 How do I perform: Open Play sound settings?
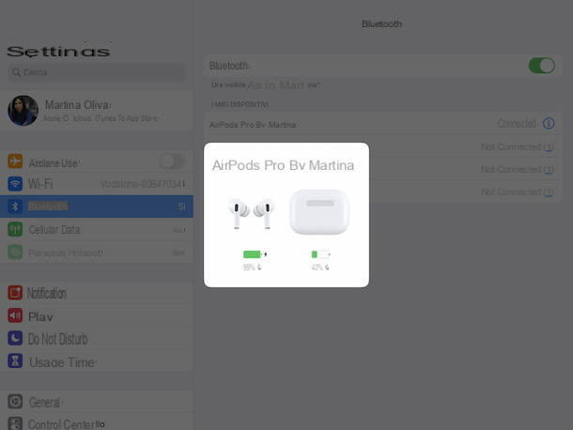click(97, 315)
